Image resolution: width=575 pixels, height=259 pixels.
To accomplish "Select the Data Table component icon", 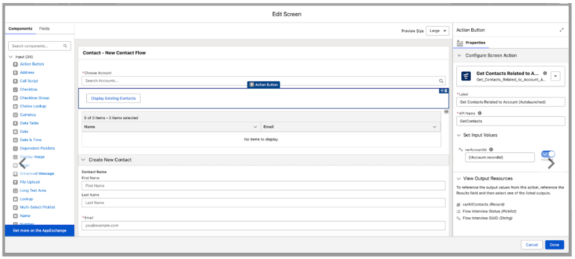I will click(15, 123).
